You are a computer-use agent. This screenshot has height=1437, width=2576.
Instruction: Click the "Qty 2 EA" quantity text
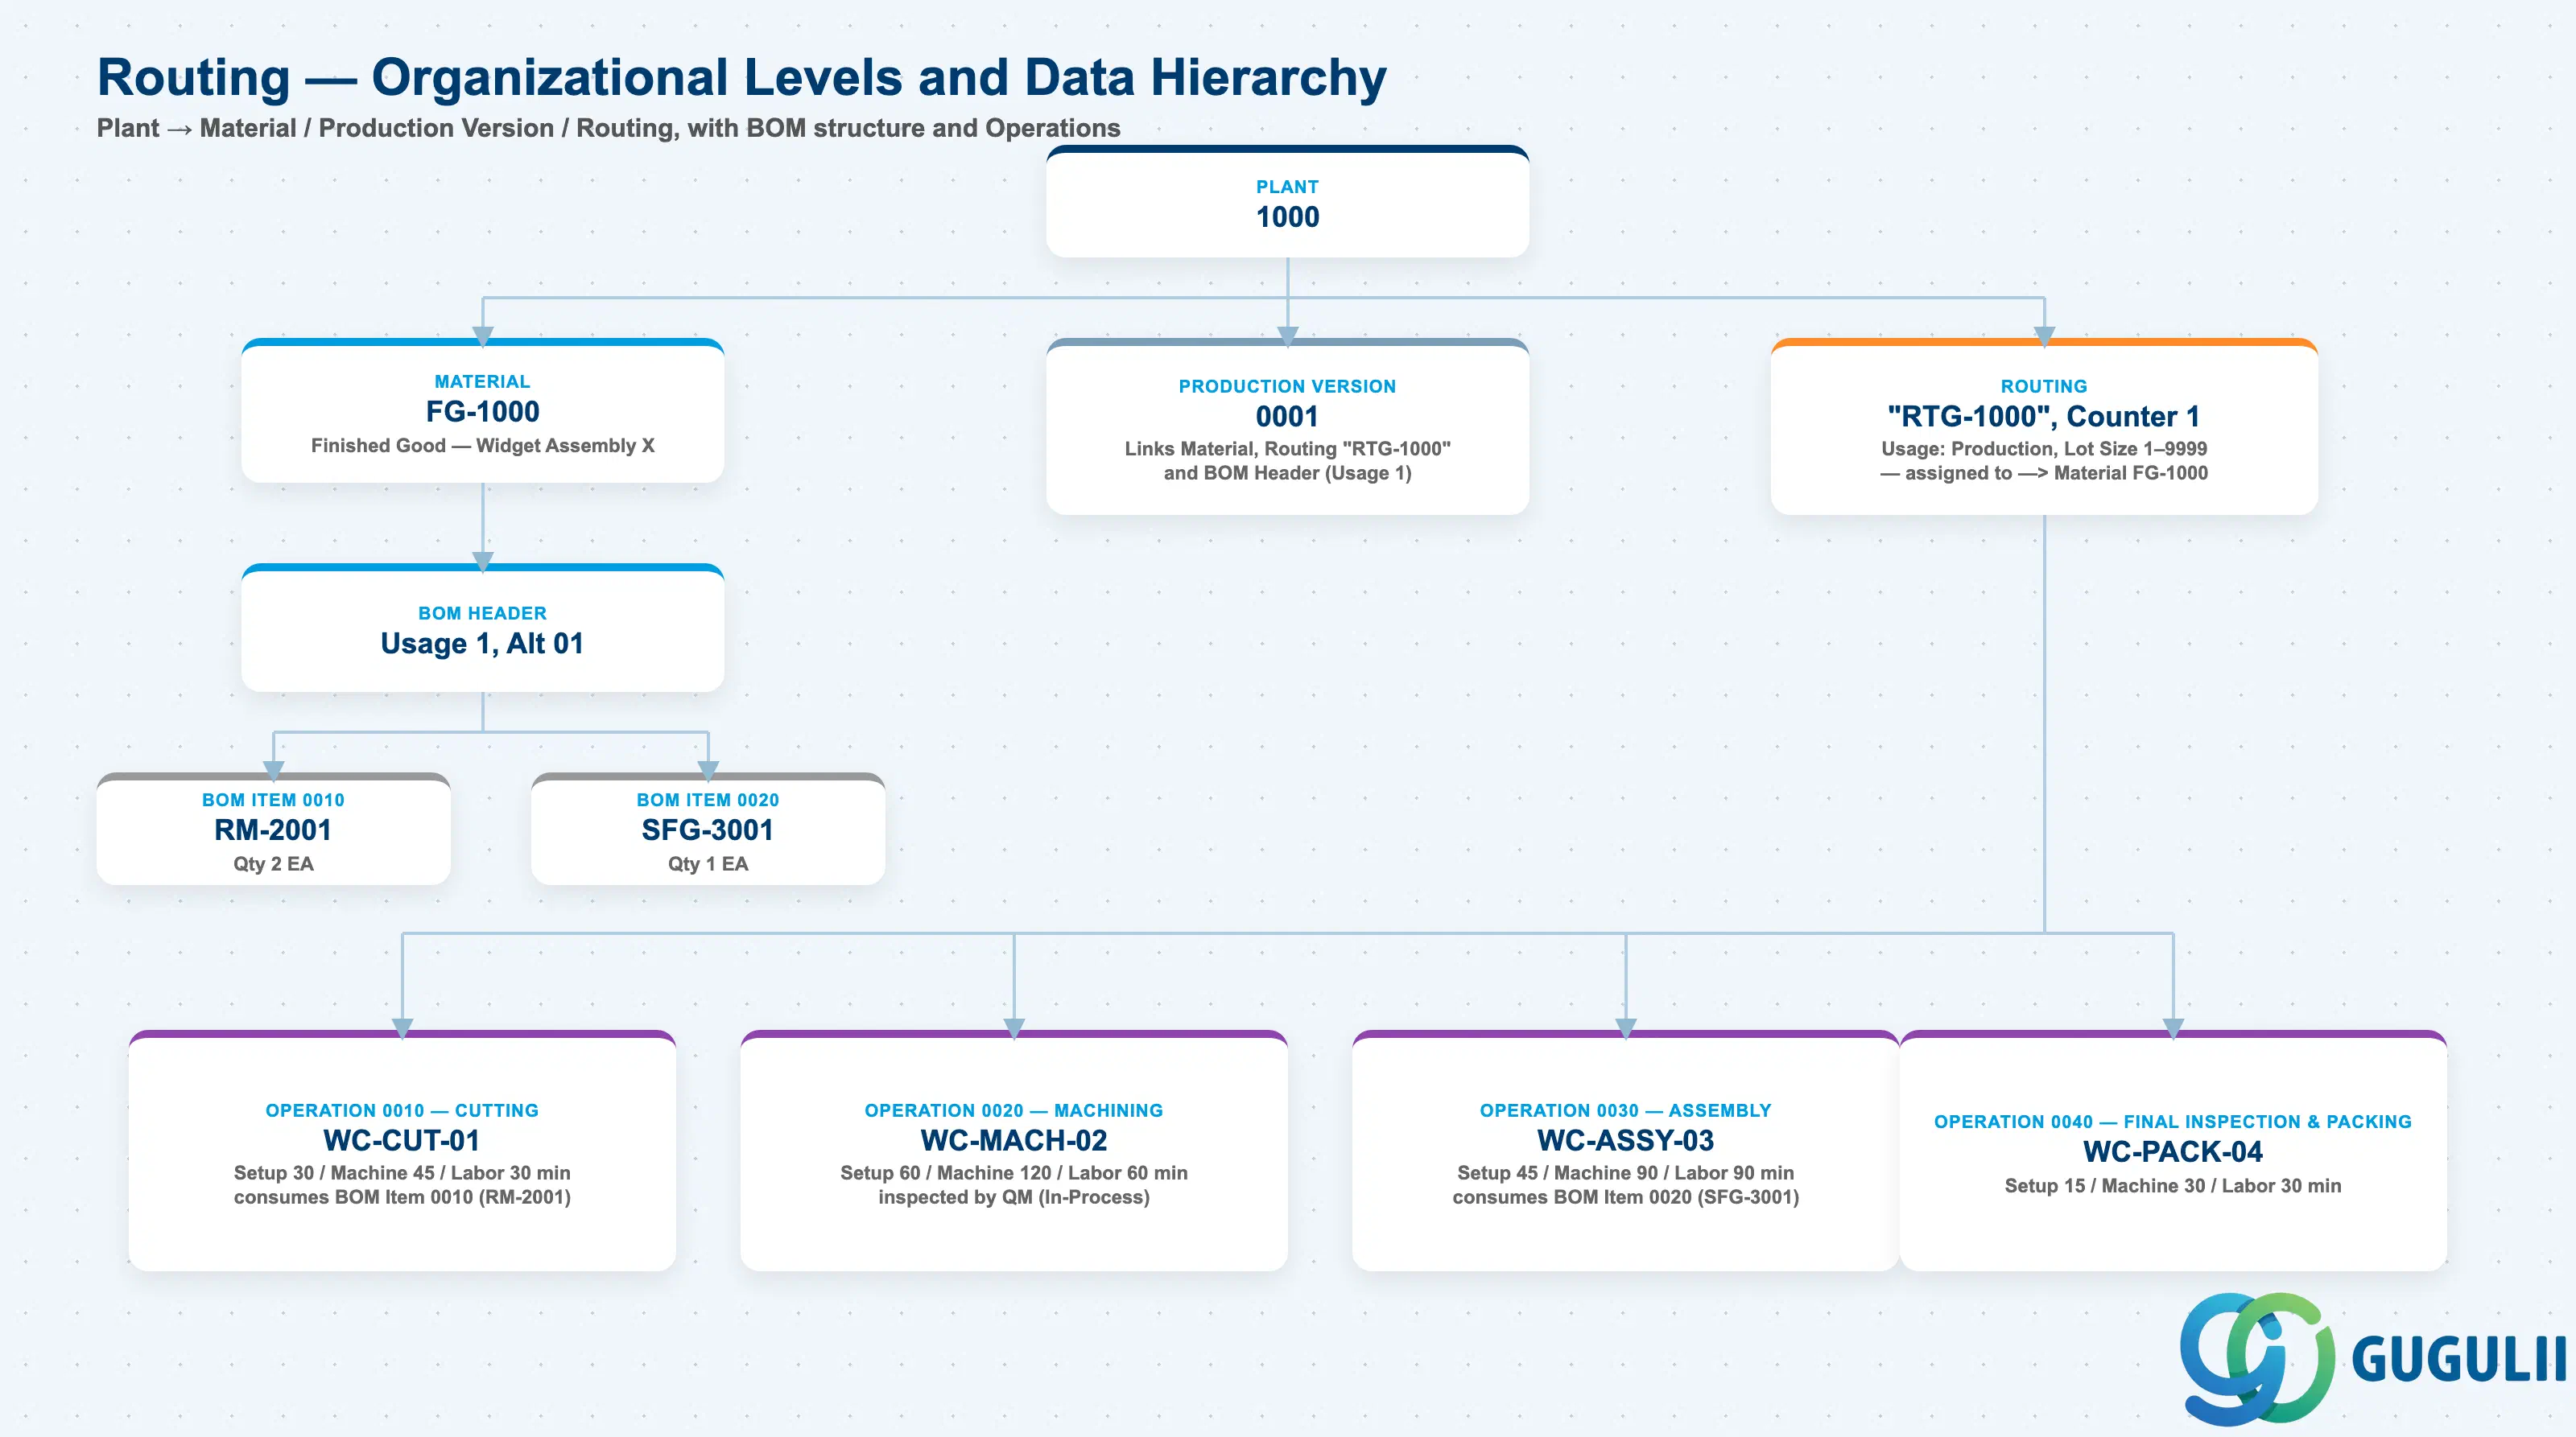click(273, 863)
